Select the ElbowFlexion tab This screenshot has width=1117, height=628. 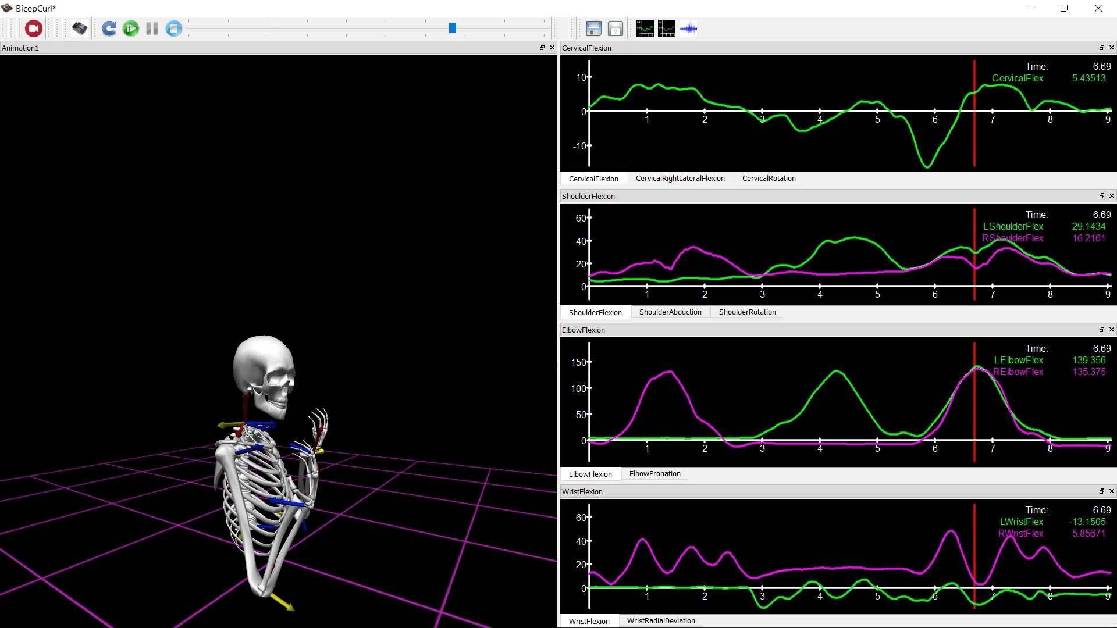tap(590, 474)
